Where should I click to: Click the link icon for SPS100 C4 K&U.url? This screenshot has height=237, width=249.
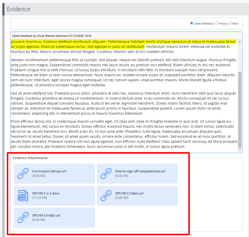pos(23,217)
